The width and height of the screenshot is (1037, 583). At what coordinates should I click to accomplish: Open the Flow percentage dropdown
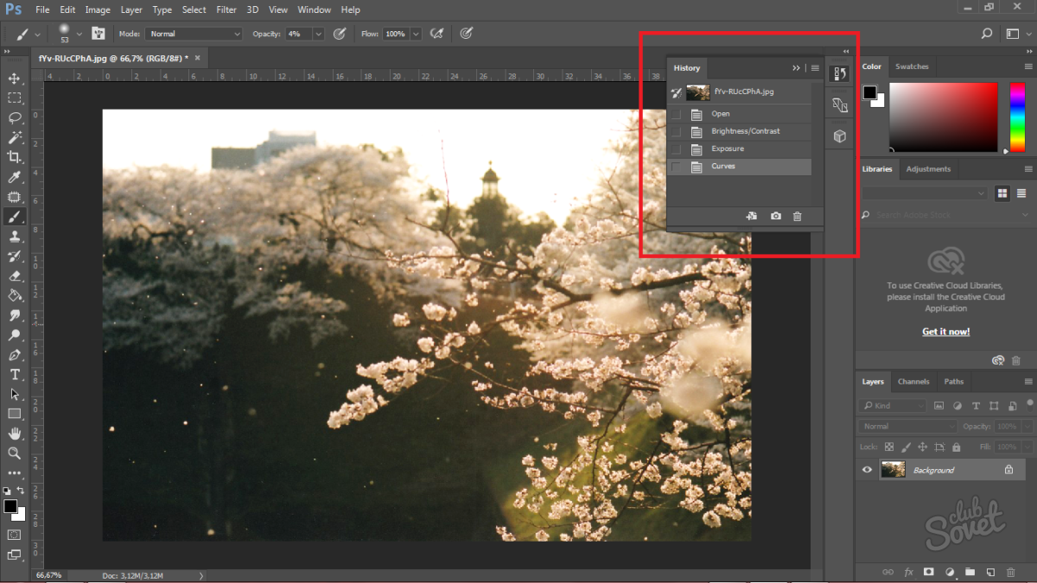[417, 34]
